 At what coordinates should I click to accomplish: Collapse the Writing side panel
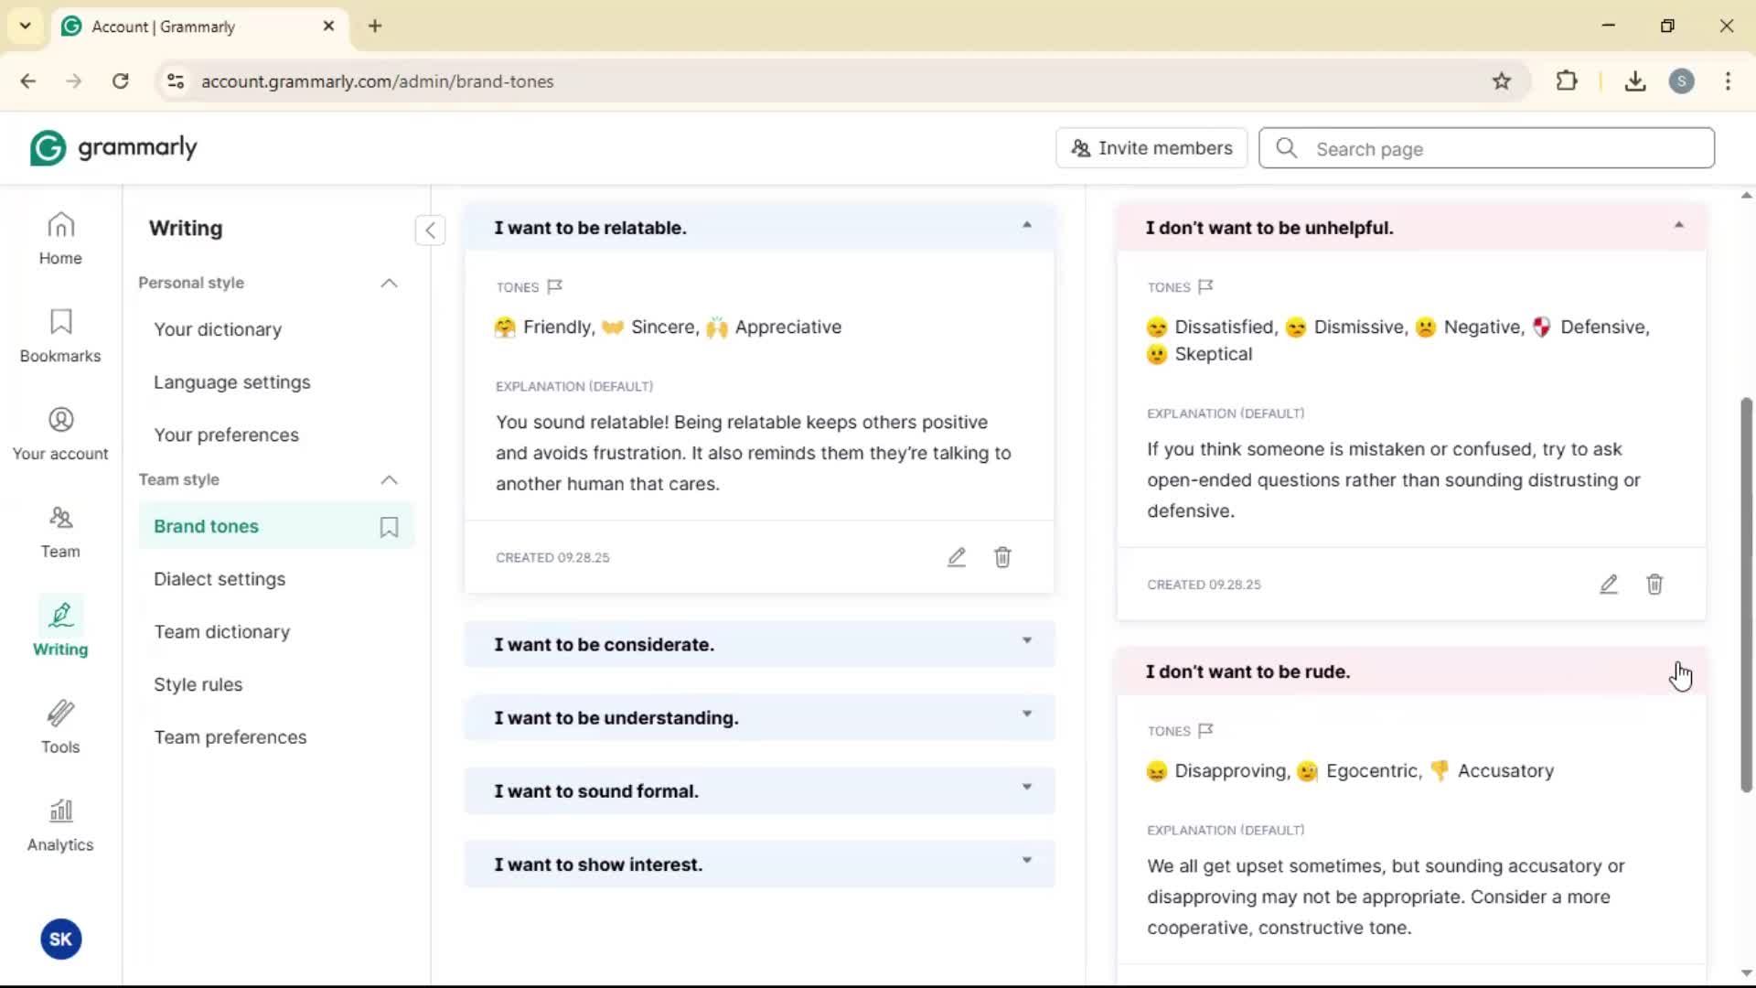pos(430,230)
